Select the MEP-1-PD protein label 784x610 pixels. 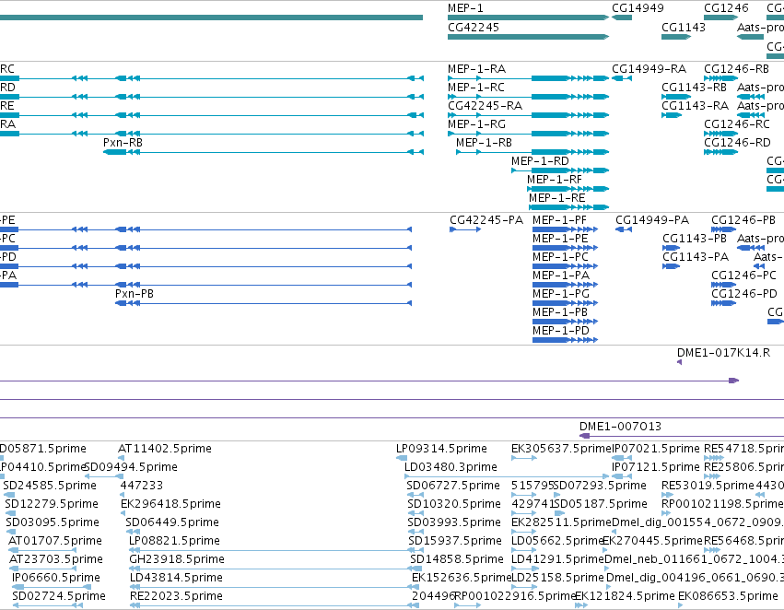560,331
